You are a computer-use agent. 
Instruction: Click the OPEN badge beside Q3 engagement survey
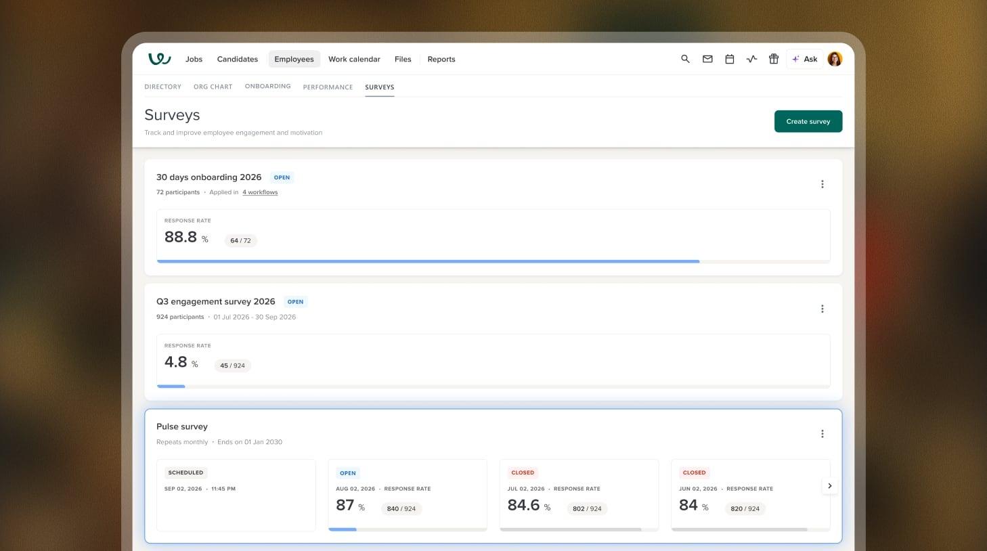(x=295, y=302)
